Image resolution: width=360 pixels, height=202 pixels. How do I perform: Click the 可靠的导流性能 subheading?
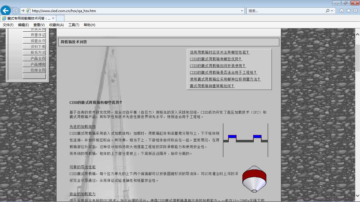pos(82,167)
